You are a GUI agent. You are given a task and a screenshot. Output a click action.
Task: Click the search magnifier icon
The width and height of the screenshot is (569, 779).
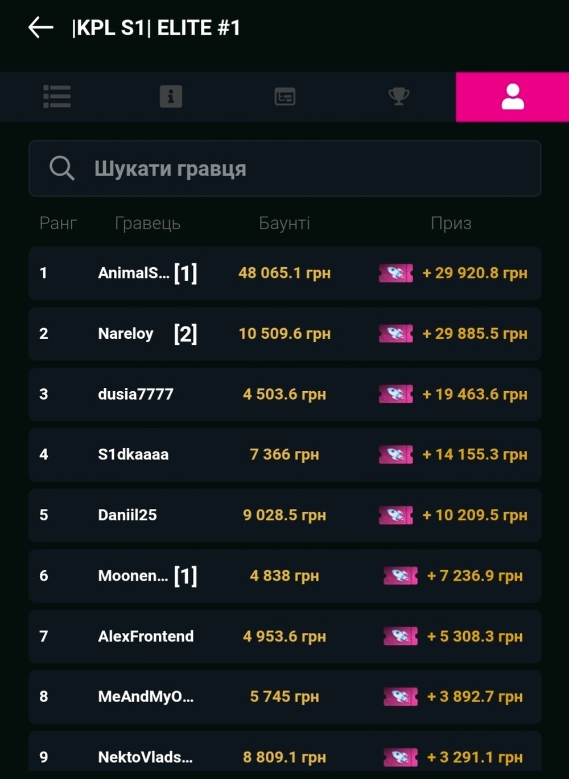pos(61,168)
